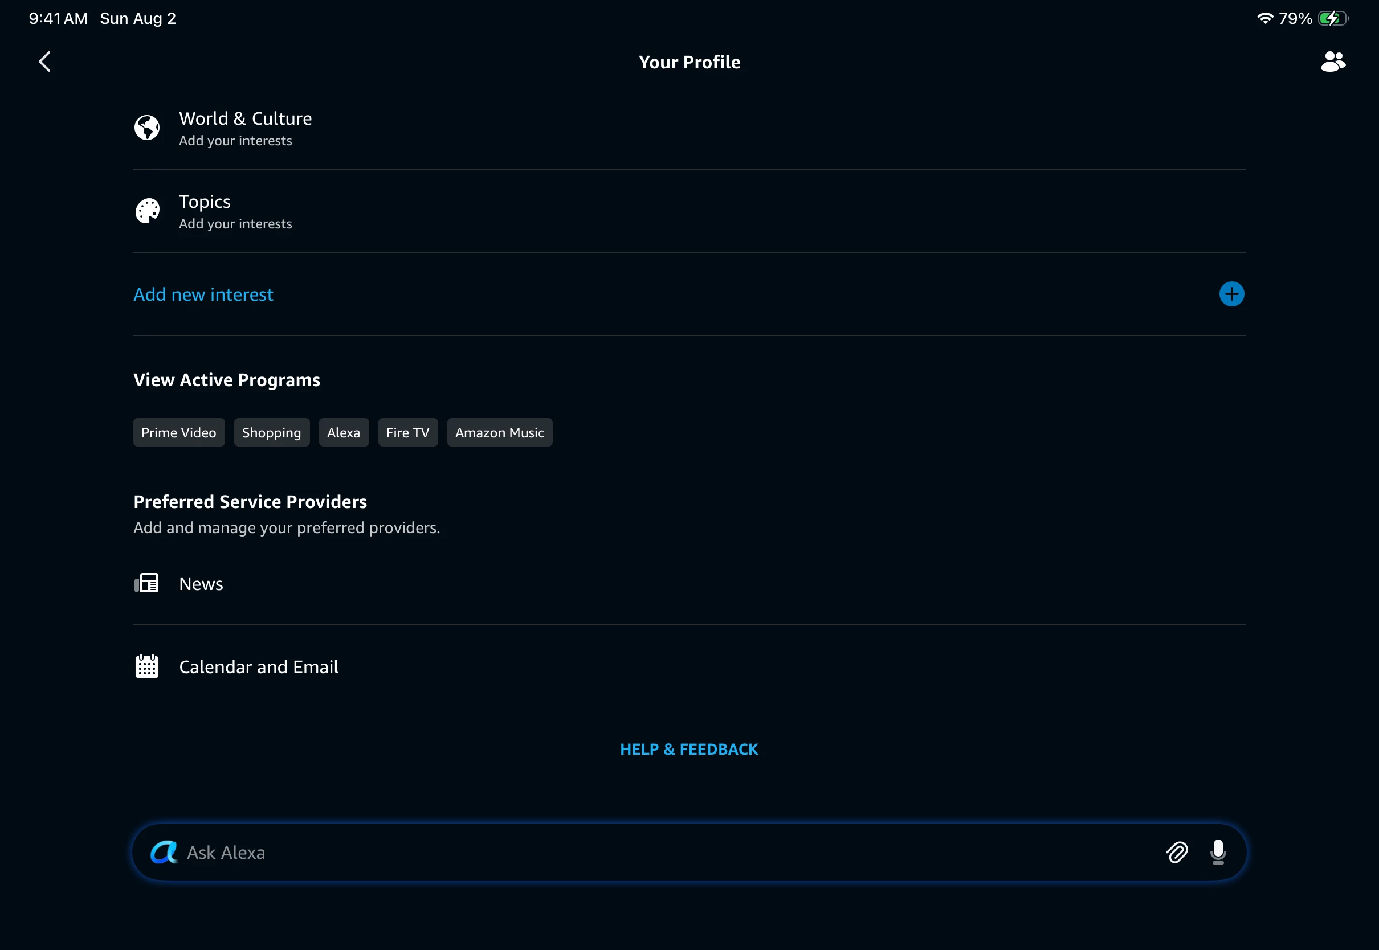Open the profiles people icon
This screenshot has width=1379, height=950.
(1332, 62)
